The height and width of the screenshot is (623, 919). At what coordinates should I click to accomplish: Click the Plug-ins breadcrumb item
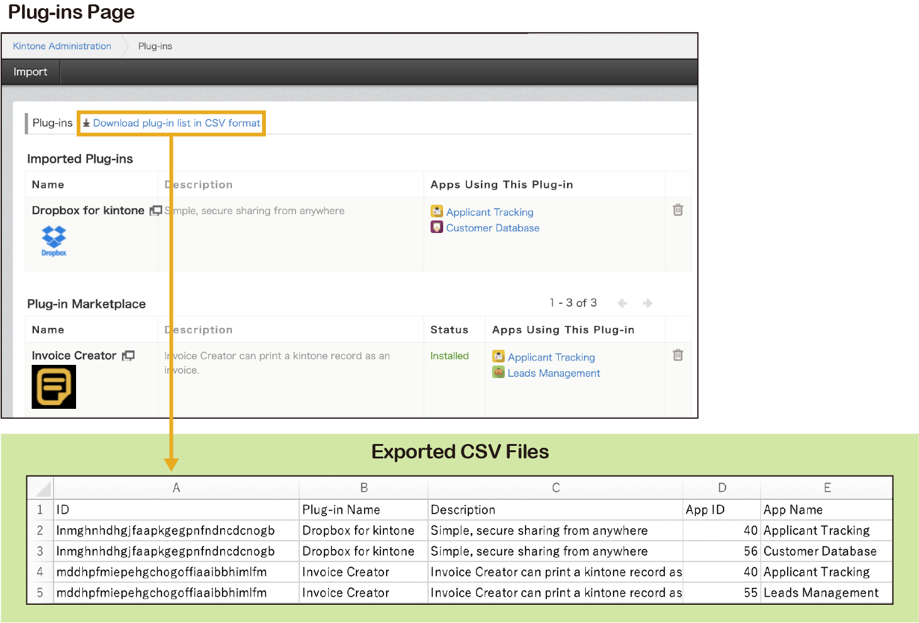click(155, 46)
